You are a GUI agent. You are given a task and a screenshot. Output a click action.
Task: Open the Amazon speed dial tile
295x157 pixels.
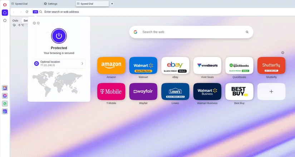111,65
